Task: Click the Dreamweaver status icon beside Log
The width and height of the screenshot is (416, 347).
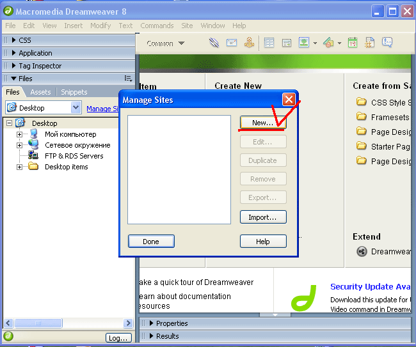Action: pyautogui.click(x=8, y=336)
